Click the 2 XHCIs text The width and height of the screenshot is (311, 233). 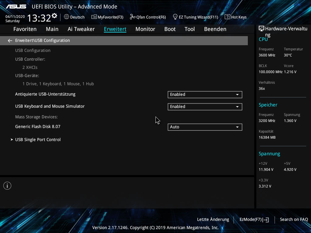coord(30,67)
